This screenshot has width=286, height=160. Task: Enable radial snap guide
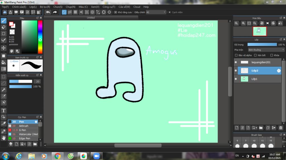pos(87,12)
